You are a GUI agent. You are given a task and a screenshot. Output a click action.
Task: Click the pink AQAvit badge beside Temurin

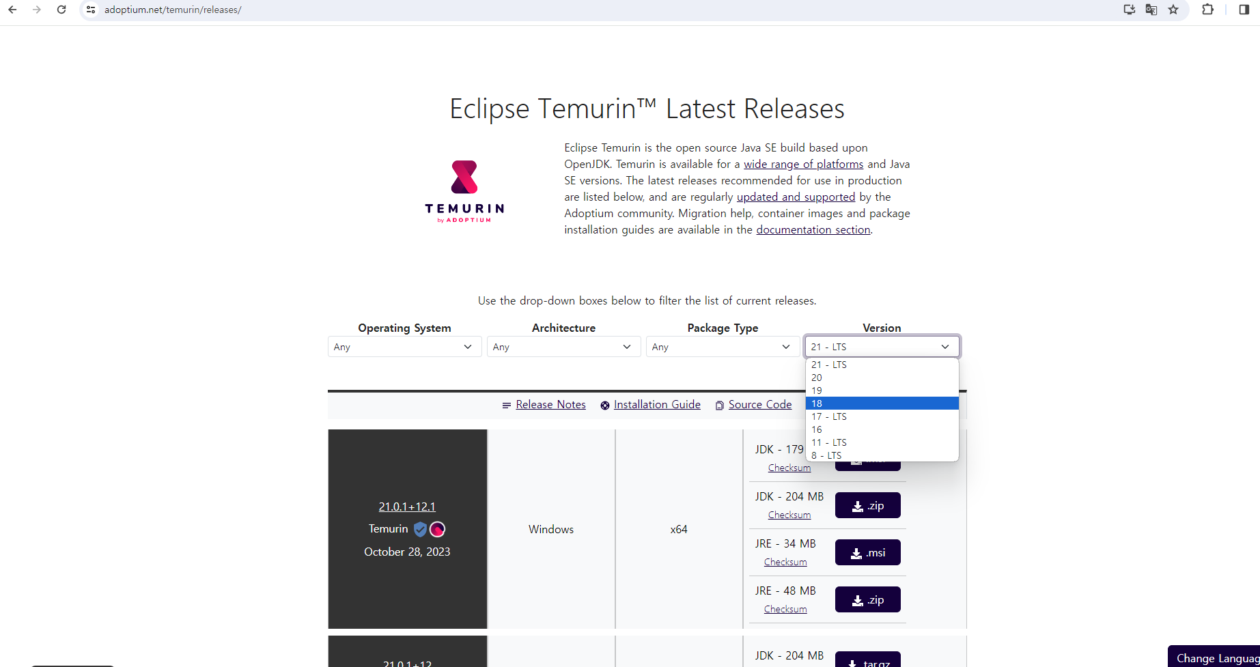click(x=438, y=529)
